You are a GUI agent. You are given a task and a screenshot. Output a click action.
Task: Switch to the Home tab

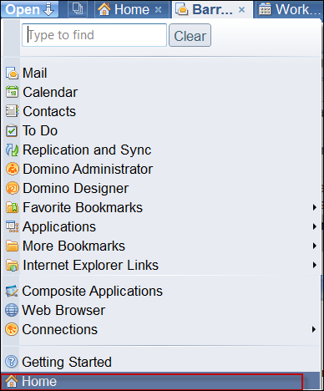coord(131,9)
